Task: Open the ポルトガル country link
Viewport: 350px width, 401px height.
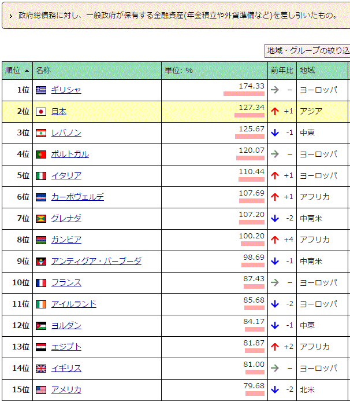Action: (70, 154)
